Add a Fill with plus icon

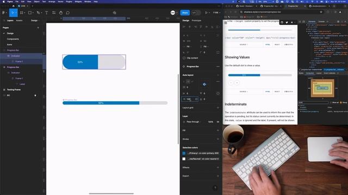tap(218, 131)
